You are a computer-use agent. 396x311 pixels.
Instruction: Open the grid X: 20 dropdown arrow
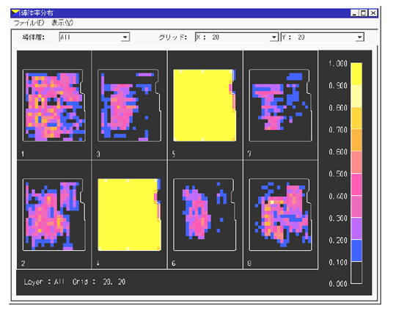[274, 37]
